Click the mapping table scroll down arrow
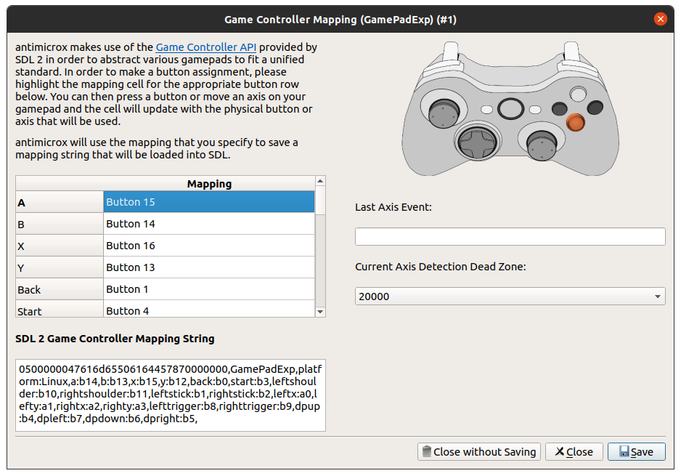681x476 pixels. click(x=320, y=312)
